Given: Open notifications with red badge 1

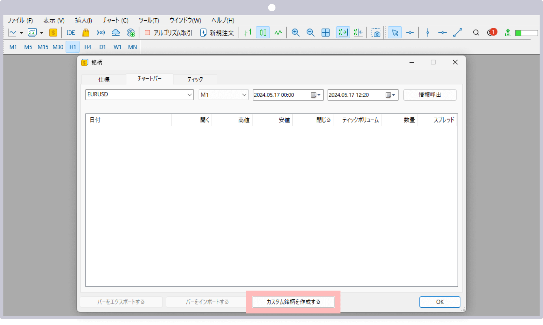Looking at the screenshot, I should (x=492, y=32).
